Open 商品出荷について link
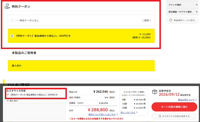Screen dimensions: 200x122 tap(186, 100)
